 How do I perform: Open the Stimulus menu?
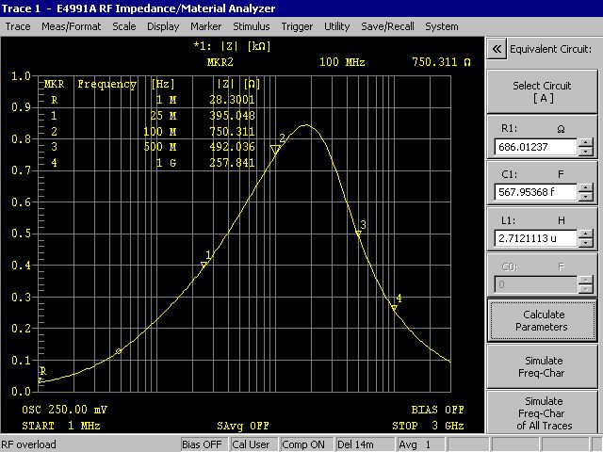click(252, 26)
